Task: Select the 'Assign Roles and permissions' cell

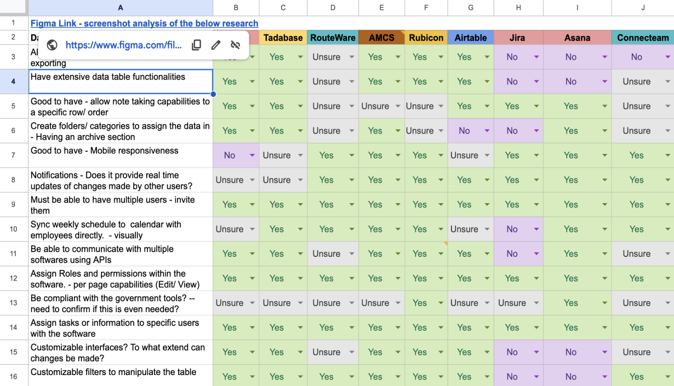Action: pos(121,278)
